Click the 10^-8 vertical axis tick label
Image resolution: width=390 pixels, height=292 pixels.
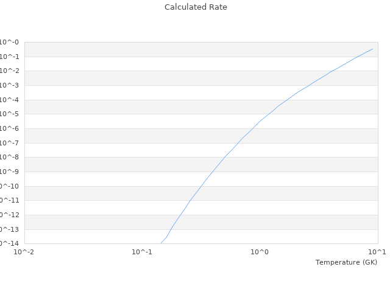(10, 158)
